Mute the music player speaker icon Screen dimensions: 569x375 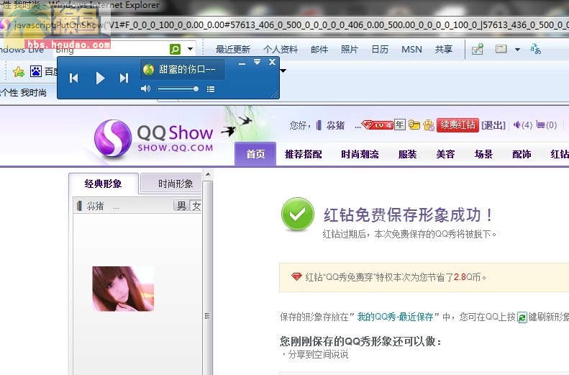(145, 89)
